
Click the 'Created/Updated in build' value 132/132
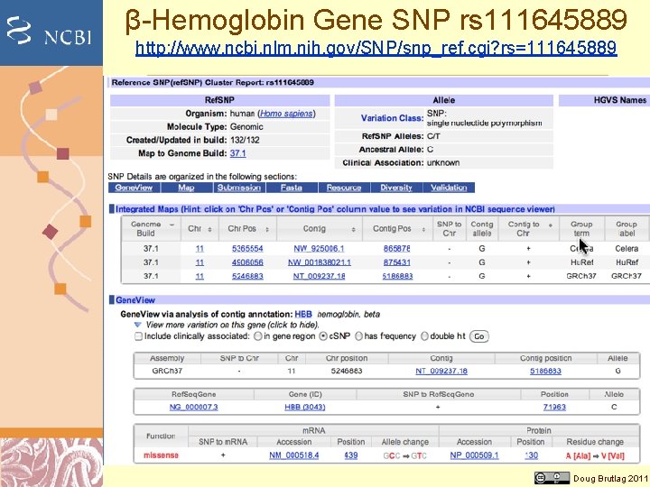coord(245,140)
